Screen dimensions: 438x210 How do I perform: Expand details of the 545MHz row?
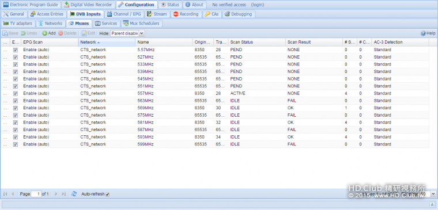(x=5, y=79)
